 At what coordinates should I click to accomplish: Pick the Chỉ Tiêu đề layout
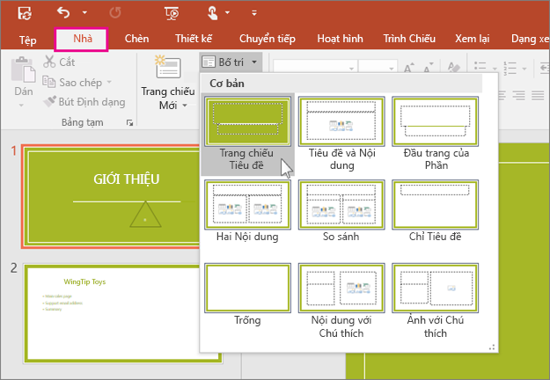point(436,211)
